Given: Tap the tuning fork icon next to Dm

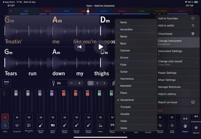Looking at the screenshot, I should coord(53,83).
